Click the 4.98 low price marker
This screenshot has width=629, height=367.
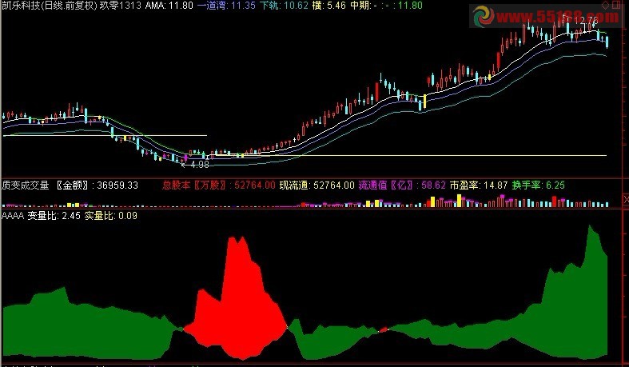pos(199,165)
